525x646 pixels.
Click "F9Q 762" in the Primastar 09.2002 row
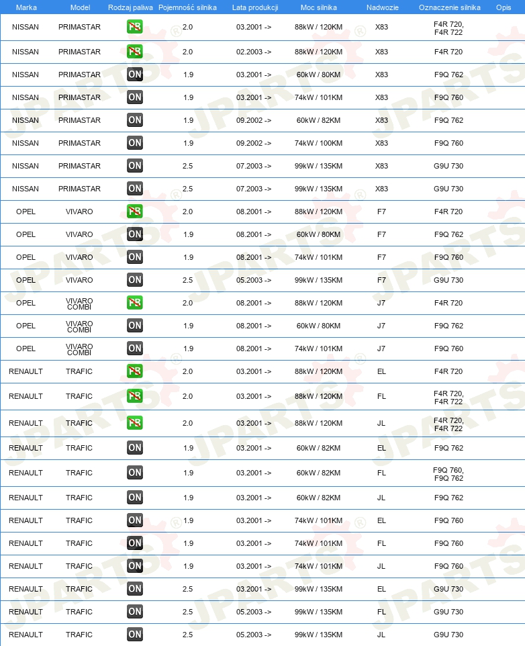point(448,120)
